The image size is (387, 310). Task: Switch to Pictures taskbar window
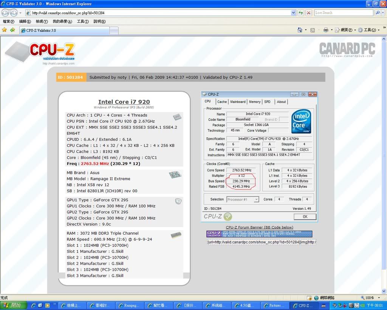(x=274, y=305)
